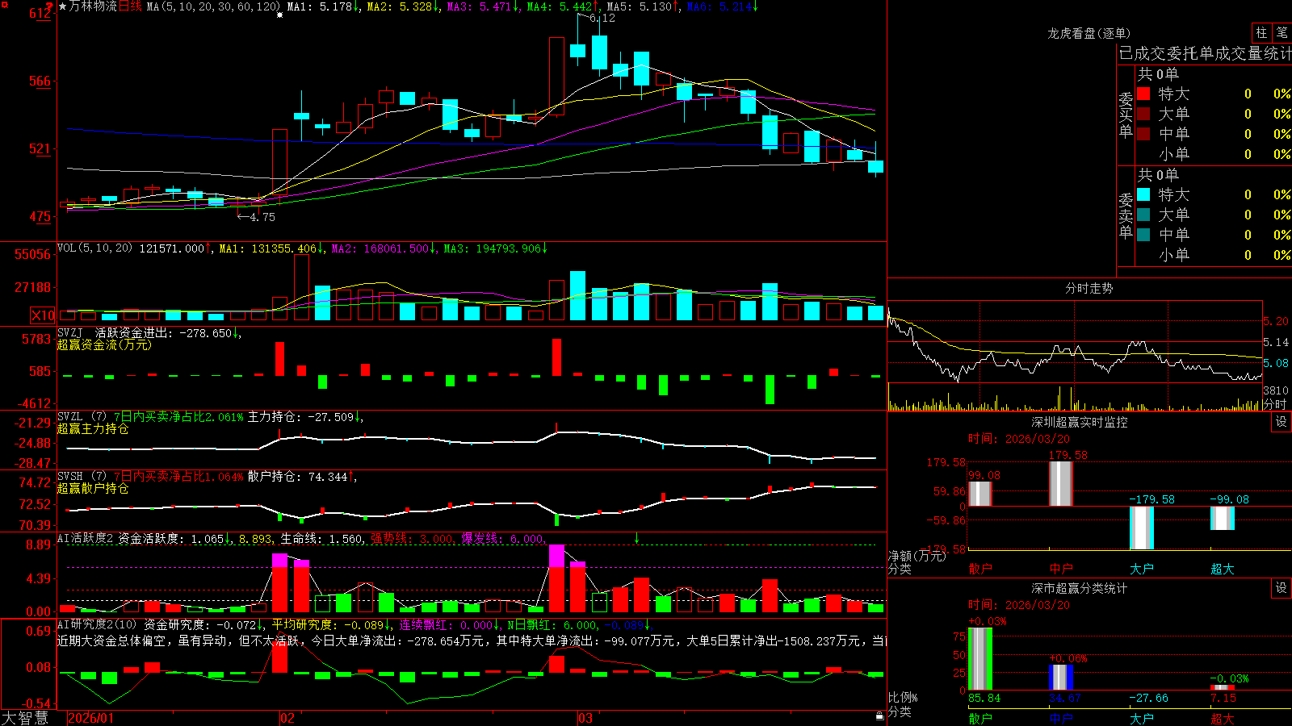Click the 委卖单 section label
Screen dimensions: 1292x726
coord(1126,215)
